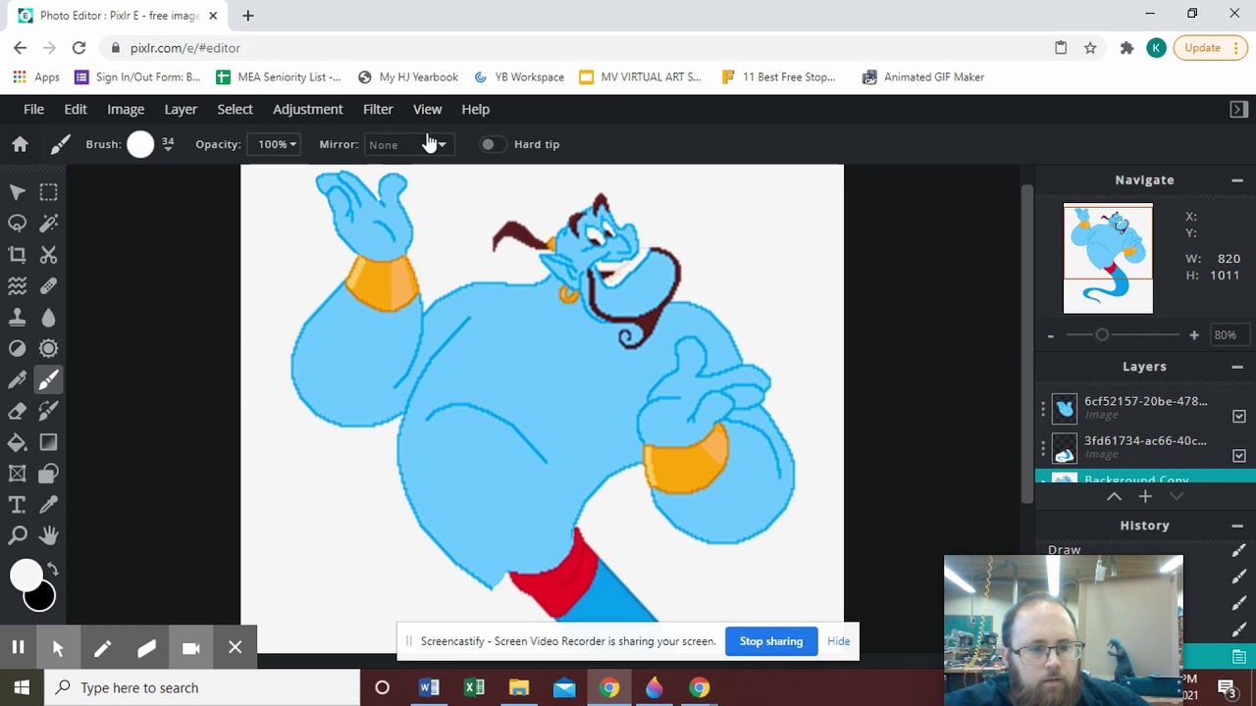Open the Edit menu
Image resolution: width=1256 pixels, height=706 pixels.
pyautogui.click(x=76, y=109)
